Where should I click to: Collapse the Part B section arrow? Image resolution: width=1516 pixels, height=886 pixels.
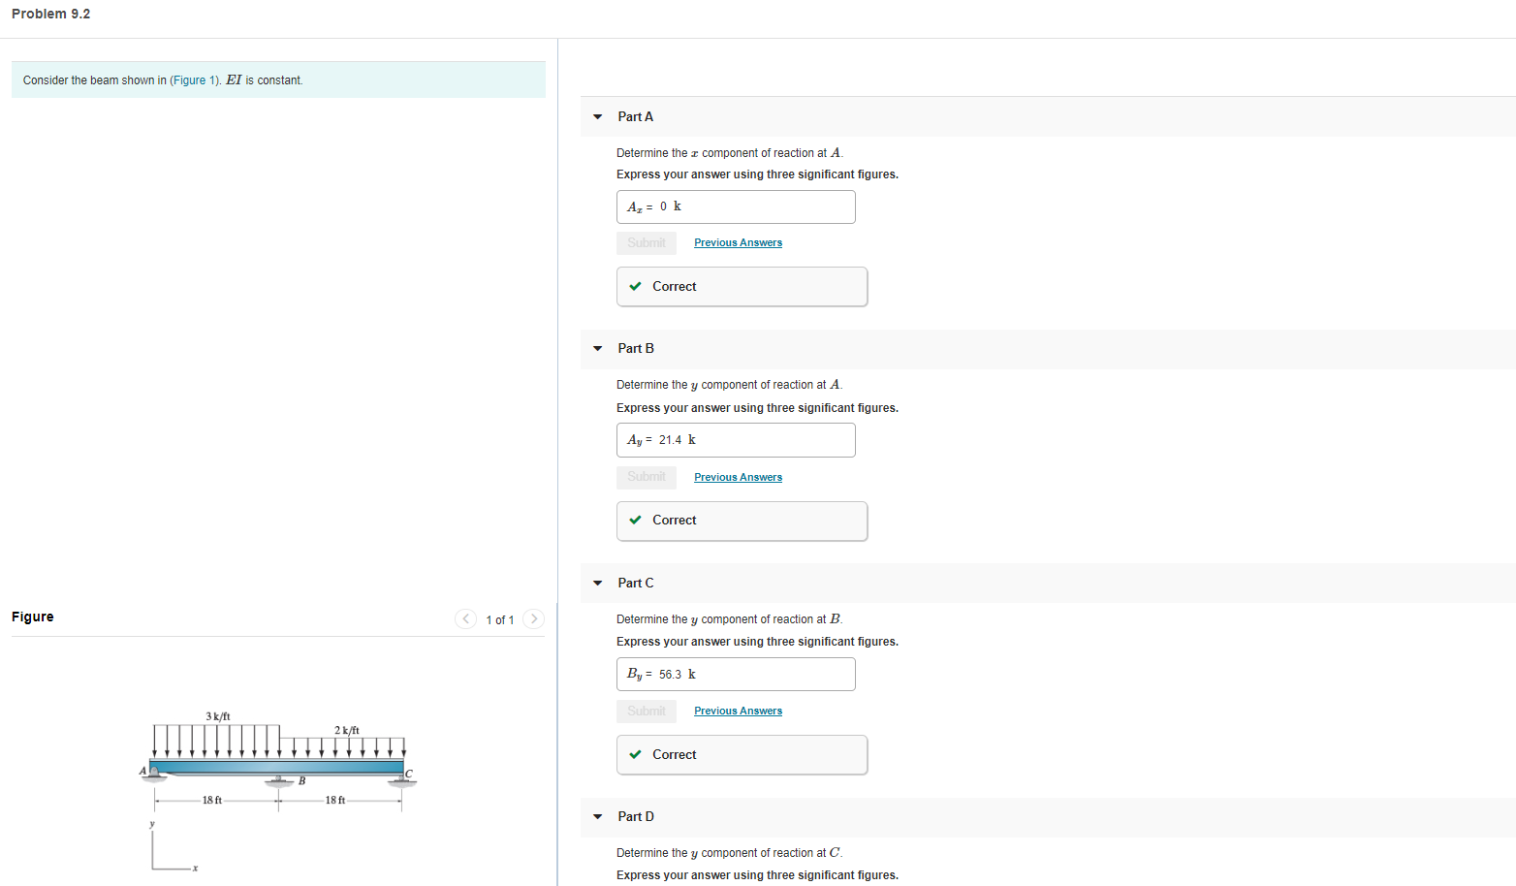(597, 349)
